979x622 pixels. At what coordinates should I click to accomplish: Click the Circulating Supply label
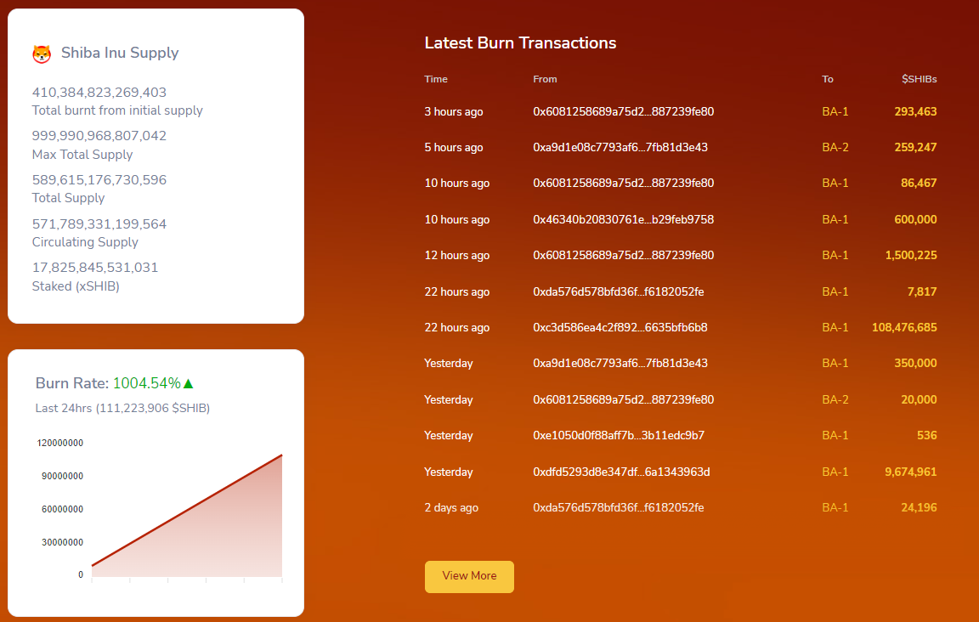click(x=85, y=242)
